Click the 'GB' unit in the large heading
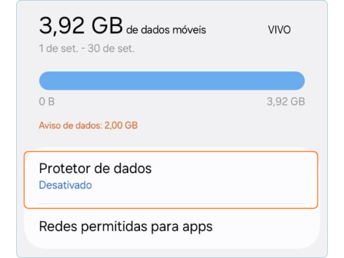This screenshot has height=258, width=344. pos(107,27)
